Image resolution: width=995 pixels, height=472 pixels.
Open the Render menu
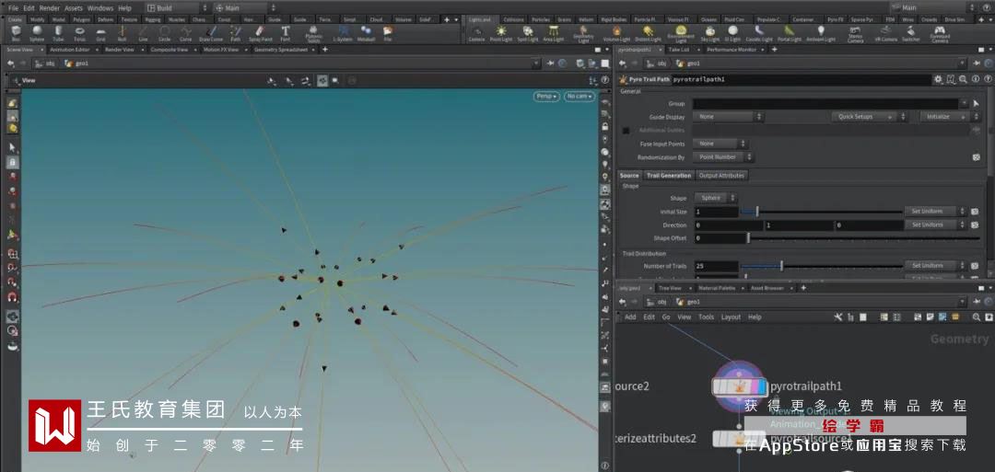click(49, 7)
